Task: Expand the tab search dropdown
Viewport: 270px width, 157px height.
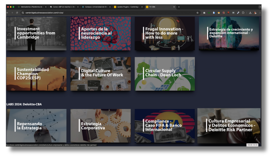Action: (x=260, y=7)
